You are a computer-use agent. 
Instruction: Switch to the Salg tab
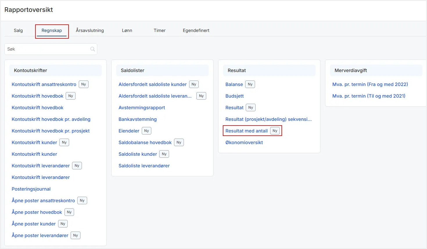[x=18, y=31]
